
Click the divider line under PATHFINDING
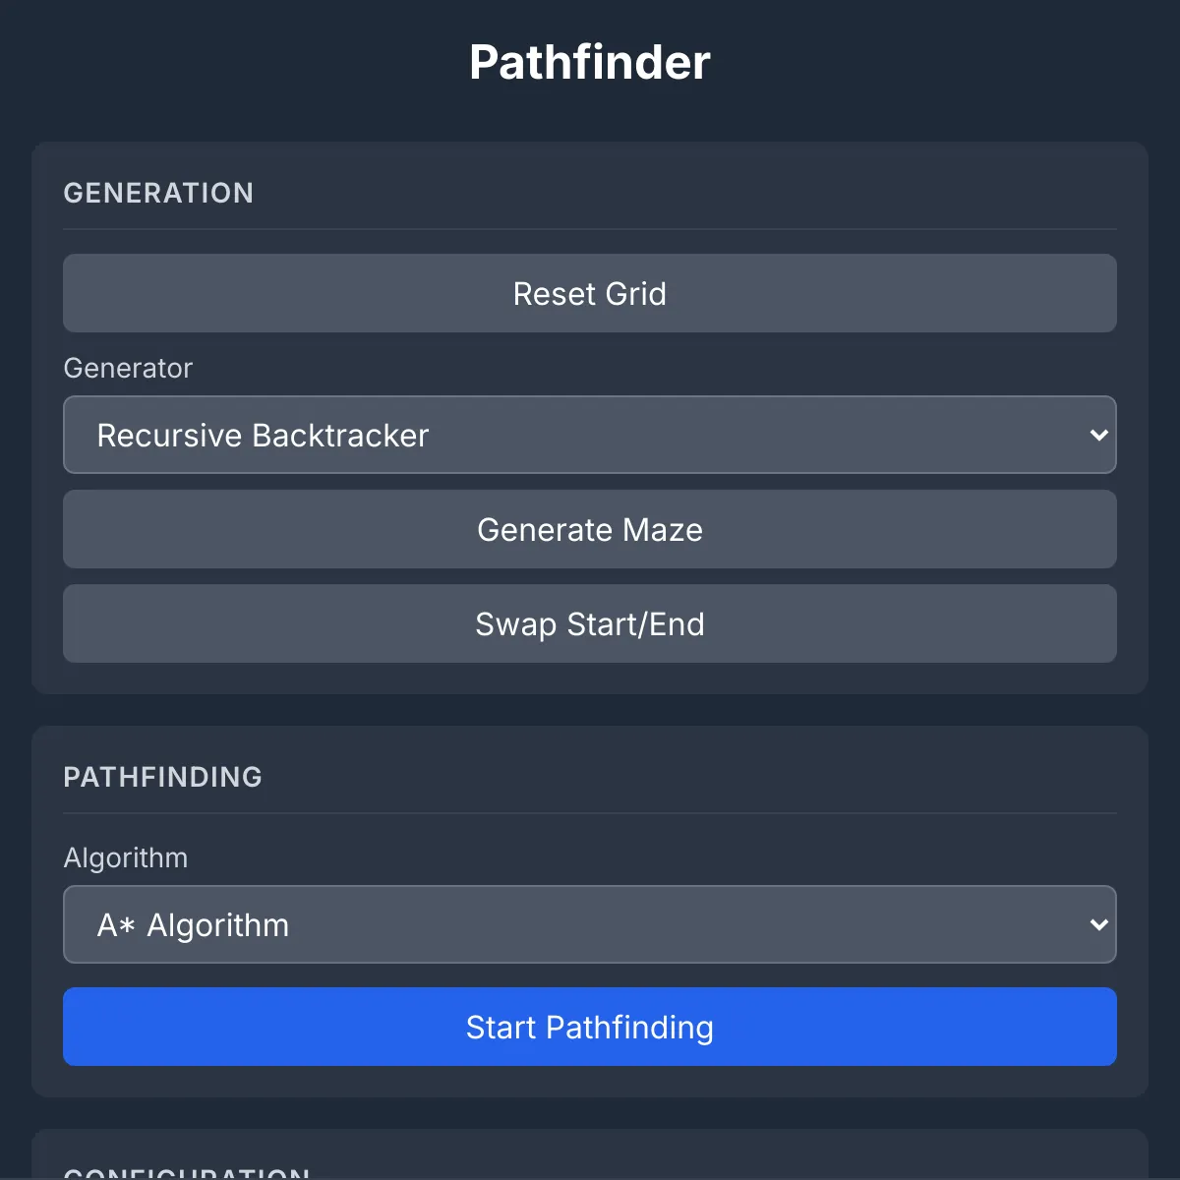coord(589,813)
